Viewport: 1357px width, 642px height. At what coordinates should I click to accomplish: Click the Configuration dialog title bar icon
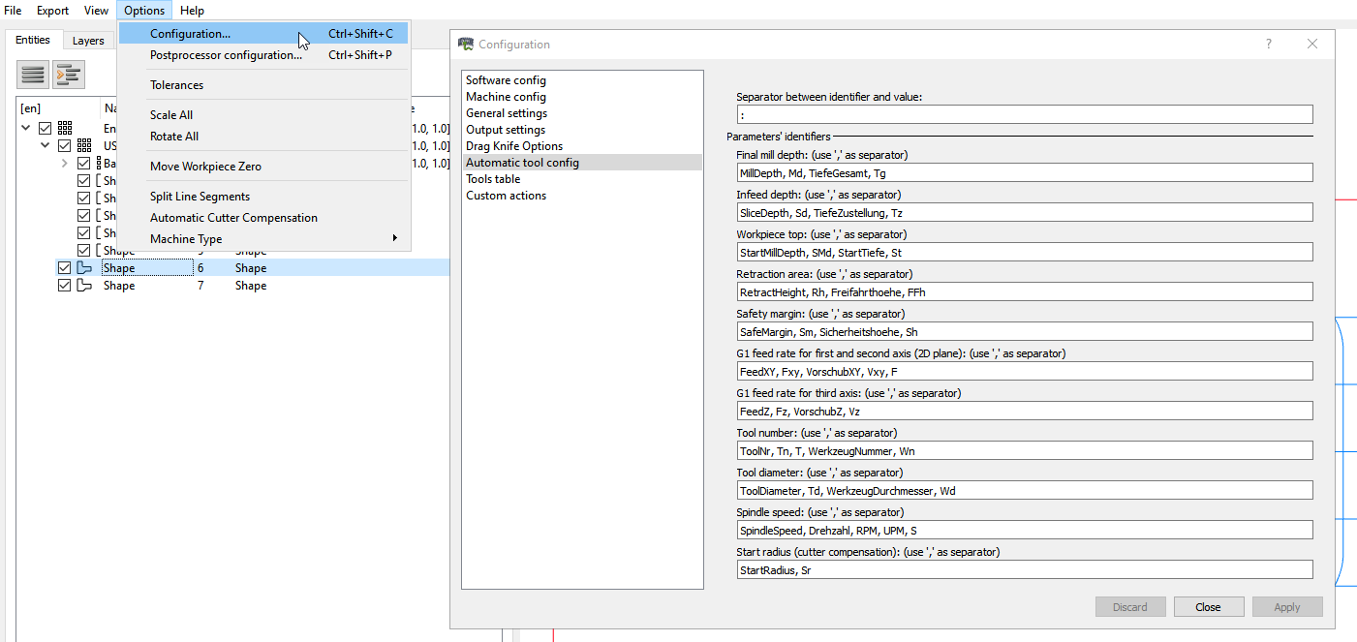click(466, 44)
